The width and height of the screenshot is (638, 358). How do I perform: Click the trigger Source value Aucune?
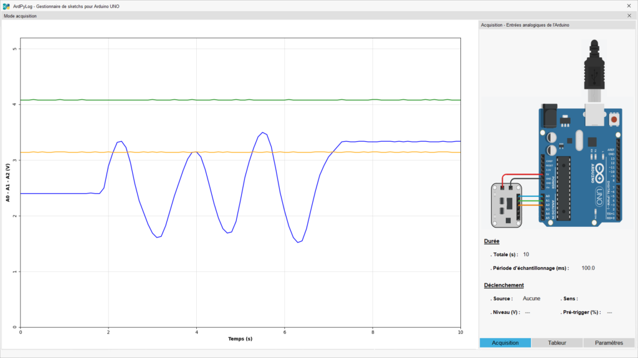(x=531, y=298)
